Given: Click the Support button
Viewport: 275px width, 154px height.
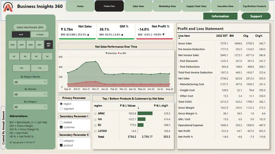Looking at the screenshot, I should click(x=256, y=16).
